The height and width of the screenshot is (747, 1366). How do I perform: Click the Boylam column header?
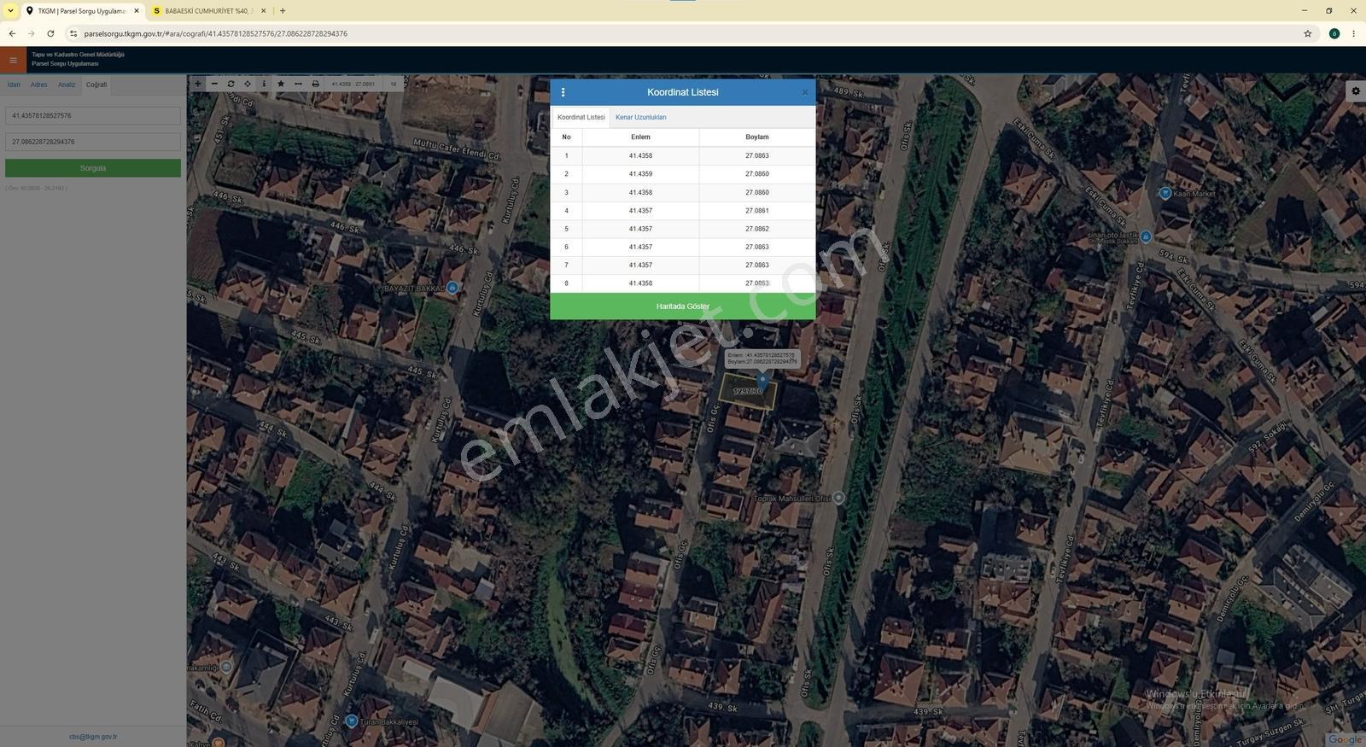point(757,137)
